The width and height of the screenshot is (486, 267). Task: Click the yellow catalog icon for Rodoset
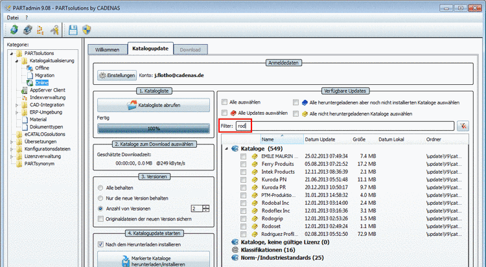coord(255,226)
